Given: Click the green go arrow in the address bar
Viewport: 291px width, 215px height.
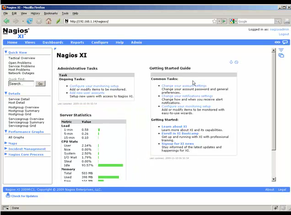Looking at the screenshot, I should coord(224,21).
